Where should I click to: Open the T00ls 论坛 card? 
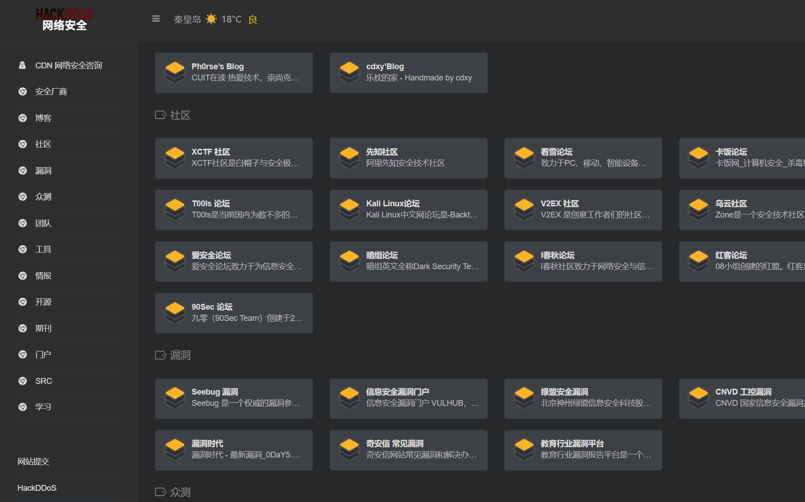(x=234, y=210)
